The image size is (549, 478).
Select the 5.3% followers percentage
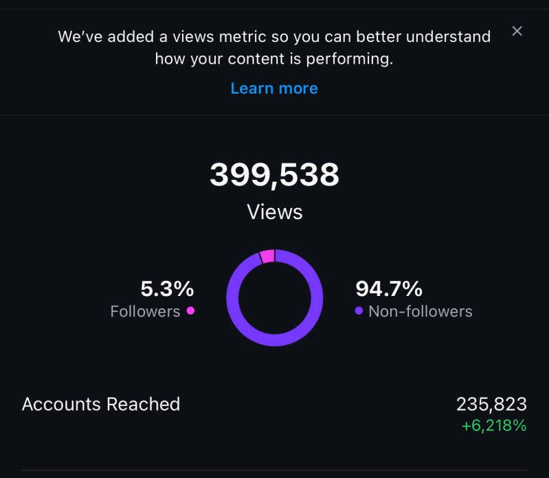pos(167,288)
